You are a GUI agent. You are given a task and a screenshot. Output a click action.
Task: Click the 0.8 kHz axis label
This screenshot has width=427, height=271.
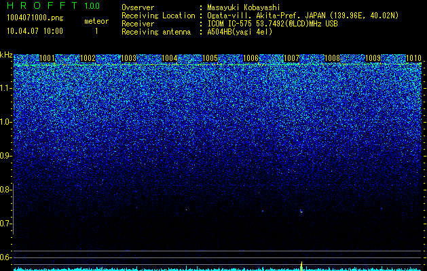pyautogui.click(x=5, y=190)
